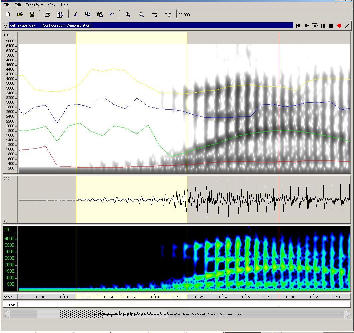Open the File menu
The height and width of the screenshot is (333, 354).
pos(7,5)
